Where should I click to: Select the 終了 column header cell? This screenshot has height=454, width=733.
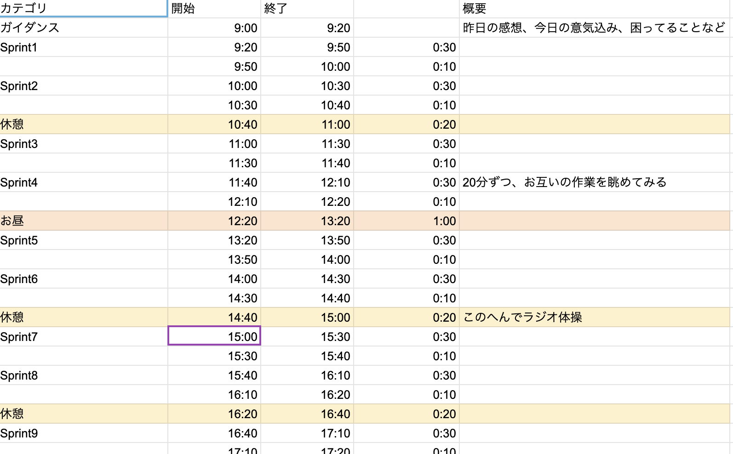(307, 8)
